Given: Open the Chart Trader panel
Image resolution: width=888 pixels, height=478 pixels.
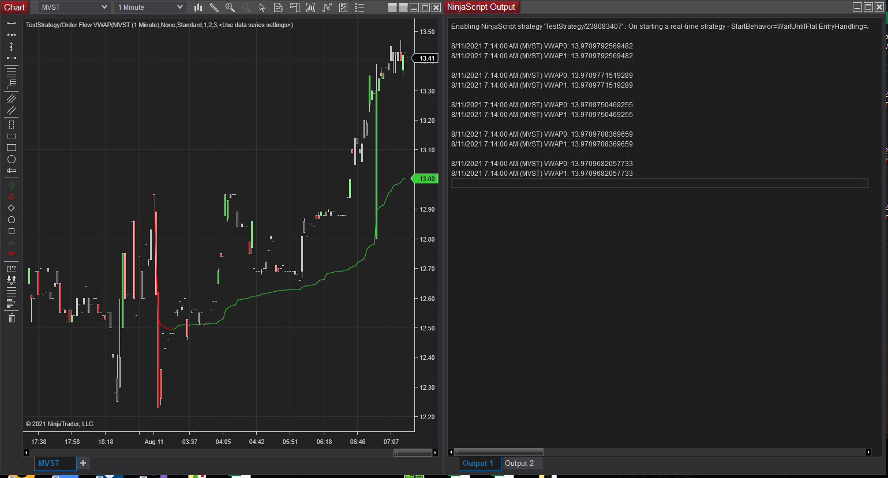Looking at the screenshot, I should pos(295,7).
